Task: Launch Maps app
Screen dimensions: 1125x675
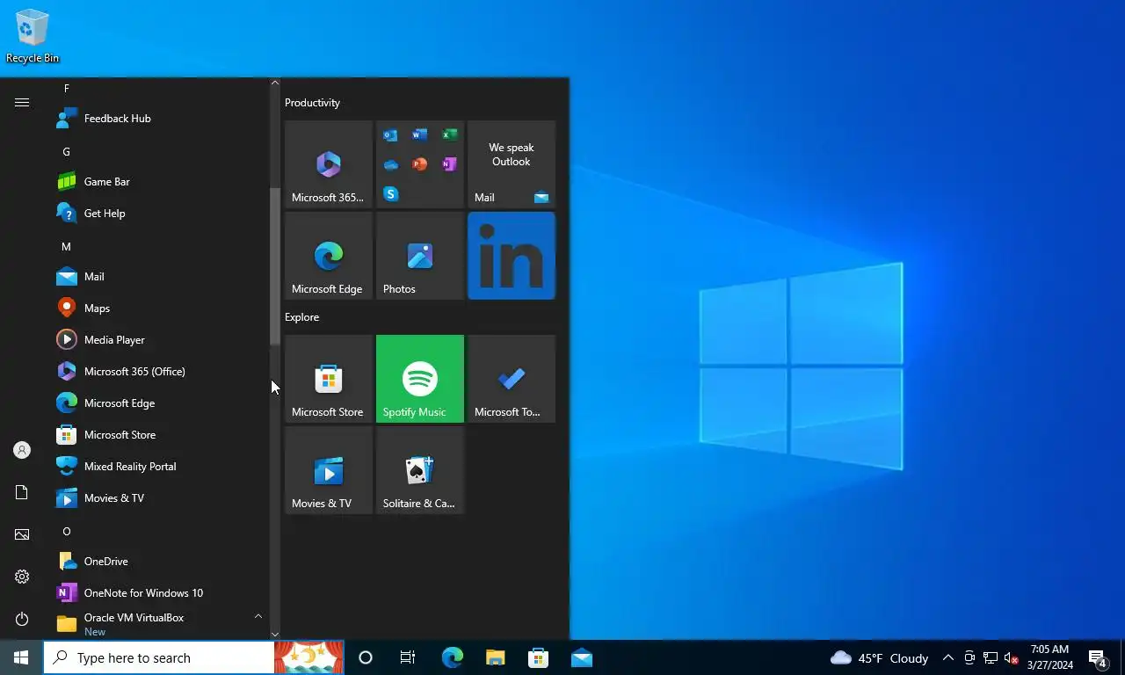Action: click(x=159, y=308)
